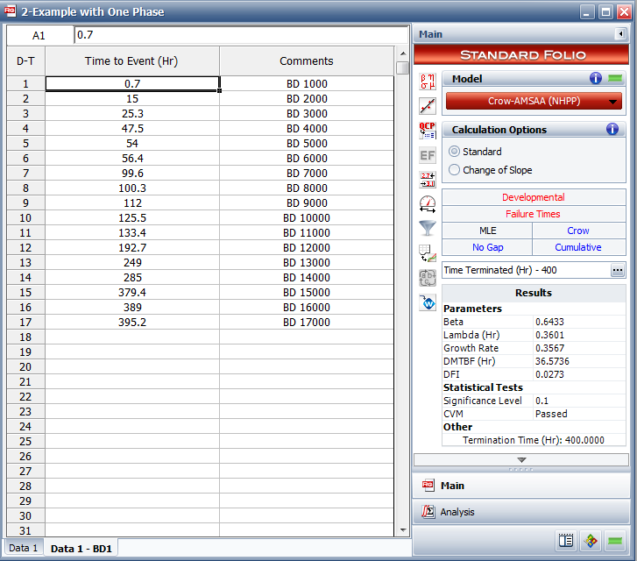Select the BD 5000 comment cell

[x=307, y=144]
